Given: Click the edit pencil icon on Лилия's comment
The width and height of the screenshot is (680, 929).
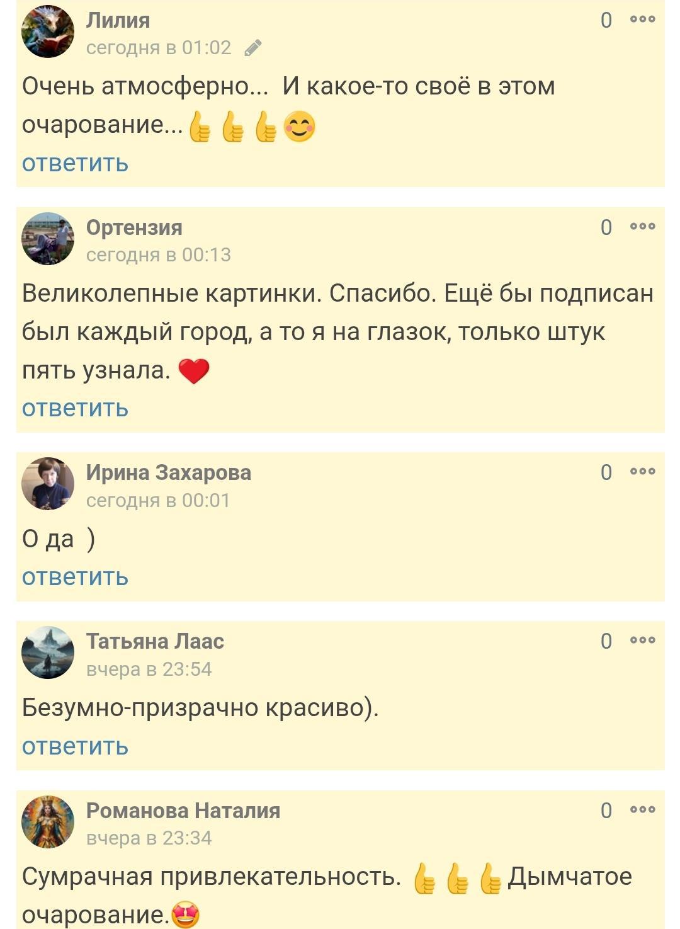Looking at the screenshot, I should pos(253,48).
